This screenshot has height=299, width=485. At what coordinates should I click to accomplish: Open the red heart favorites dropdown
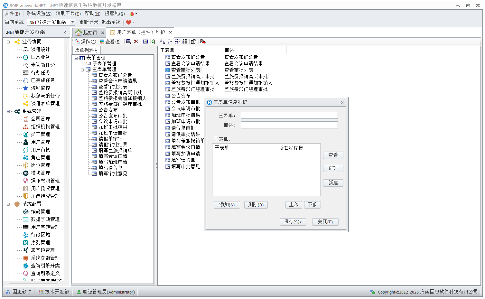click(130, 22)
